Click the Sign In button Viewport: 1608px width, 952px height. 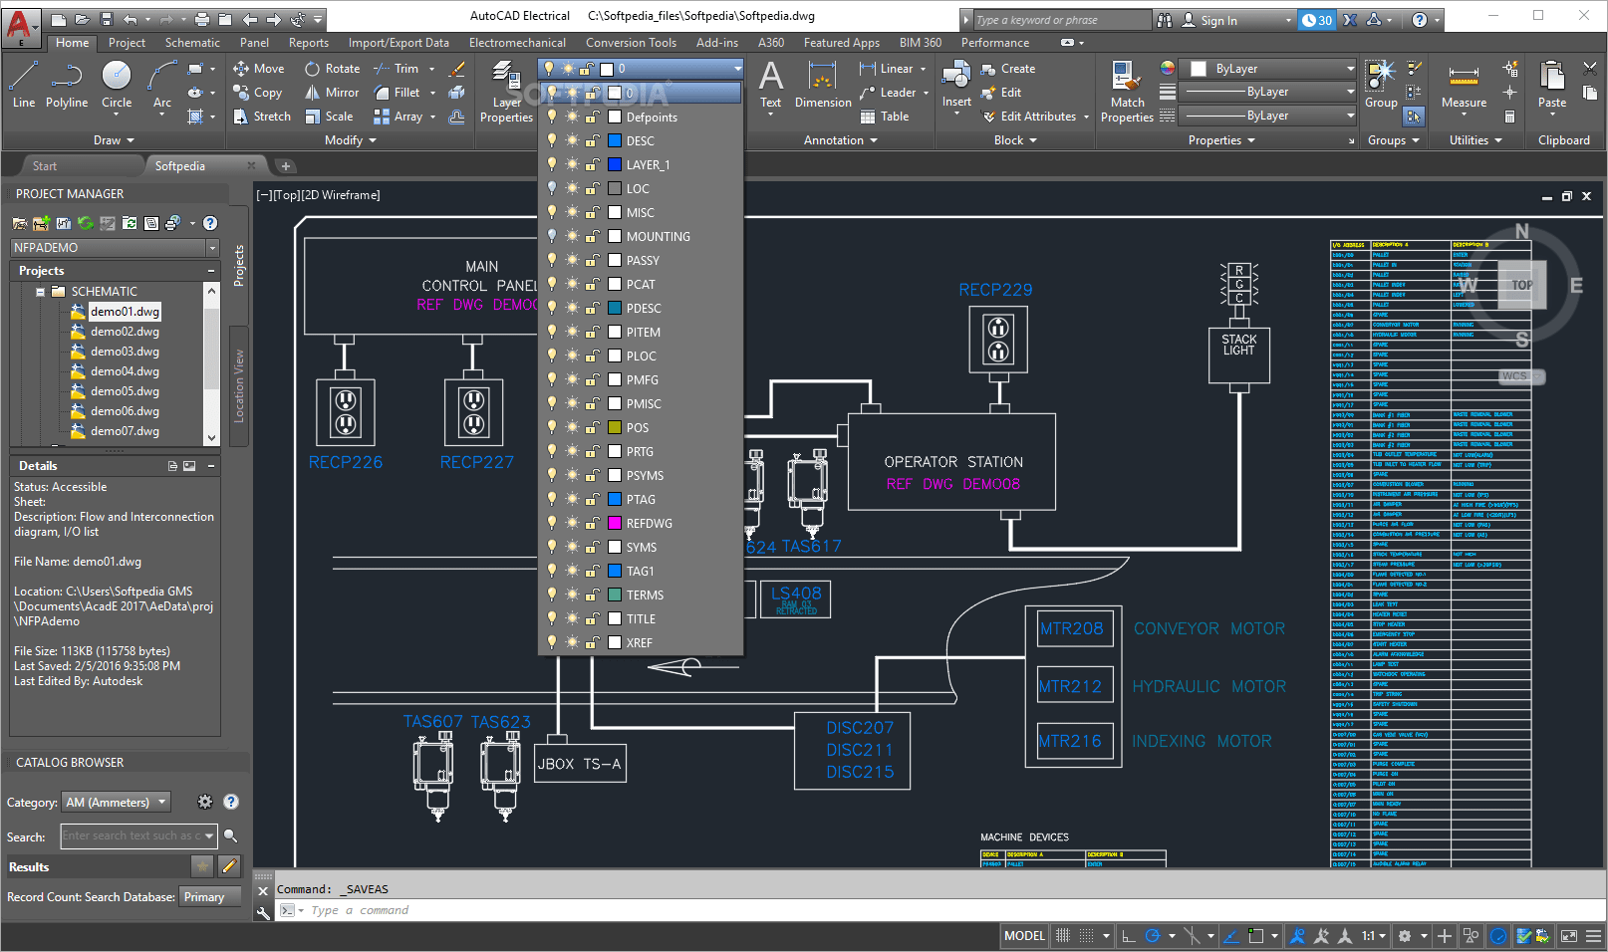click(1217, 20)
